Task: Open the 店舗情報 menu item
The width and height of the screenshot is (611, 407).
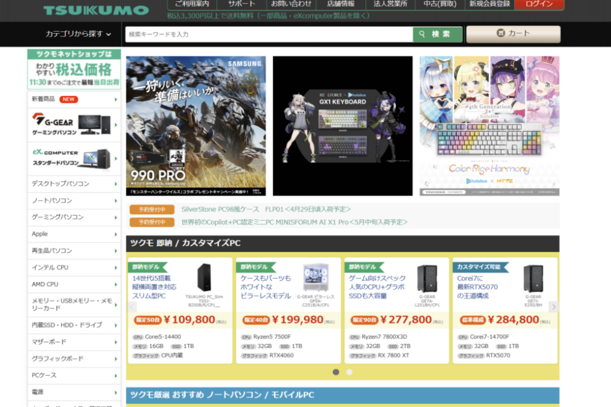Action: 340,4
